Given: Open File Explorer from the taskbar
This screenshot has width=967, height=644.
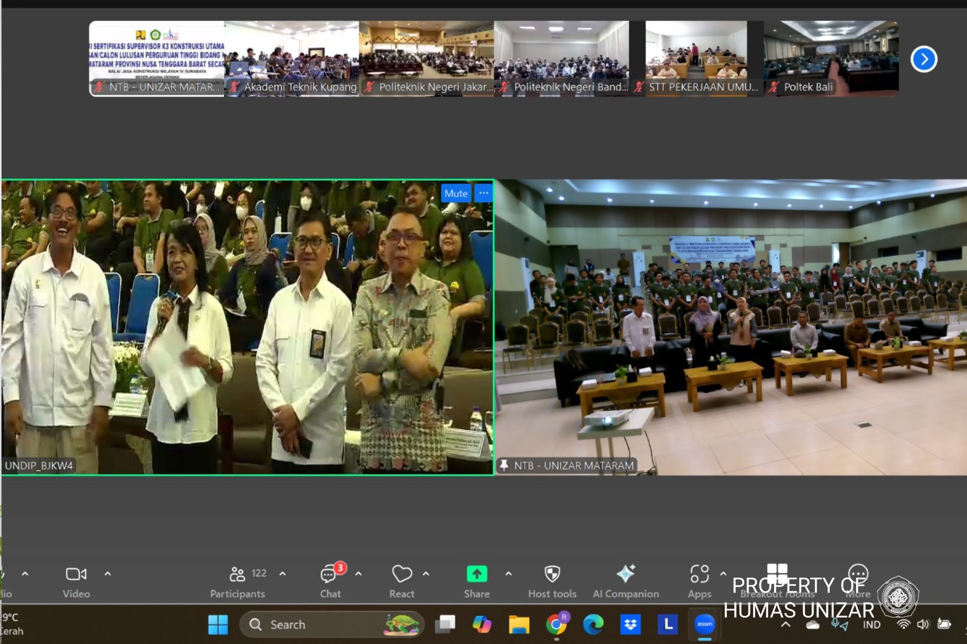Looking at the screenshot, I should [x=519, y=625].
